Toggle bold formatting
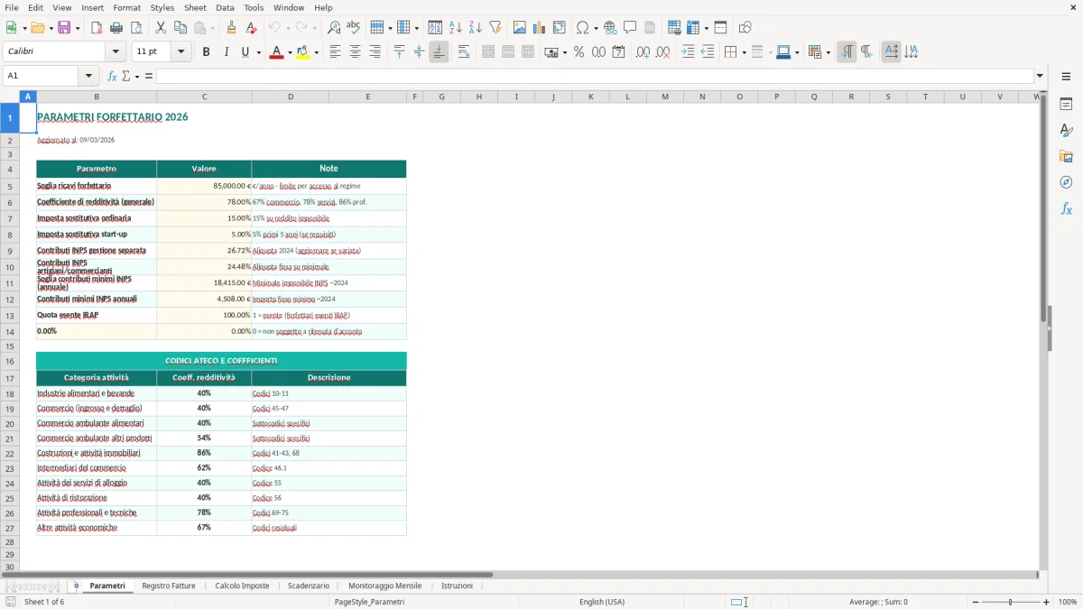 pyautogui.click(x=206, y=52)
